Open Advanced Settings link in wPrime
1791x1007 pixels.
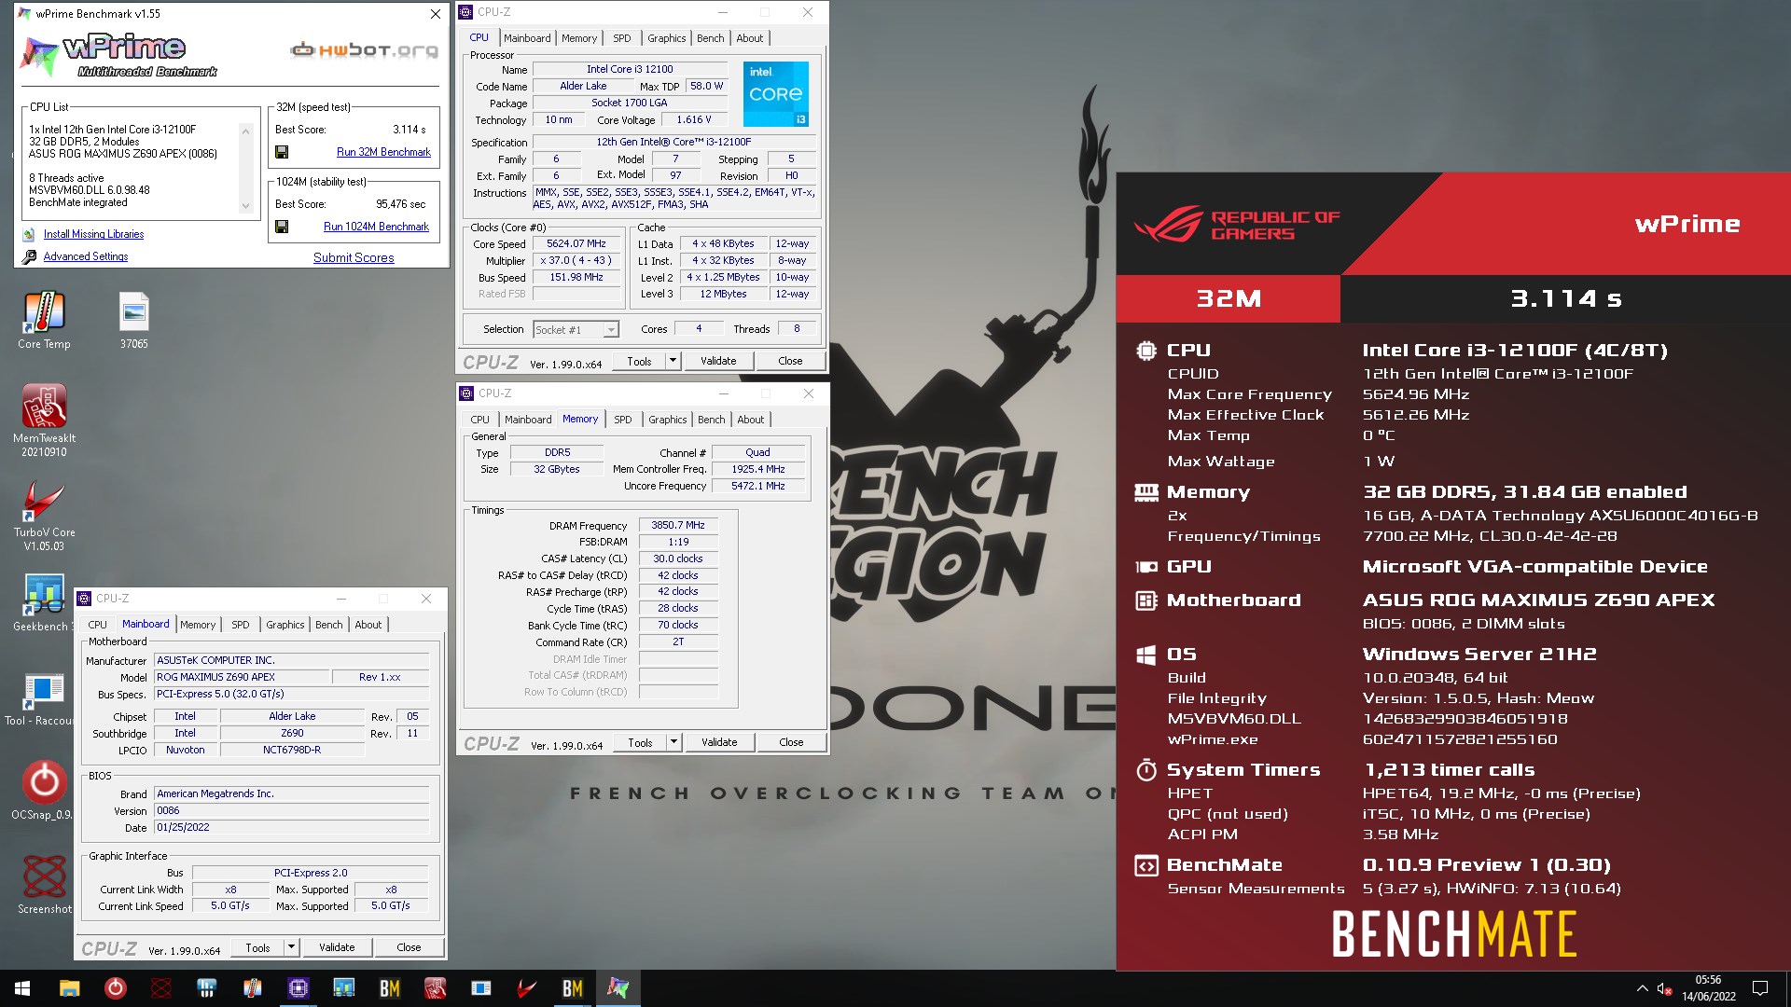pos(86,256)
